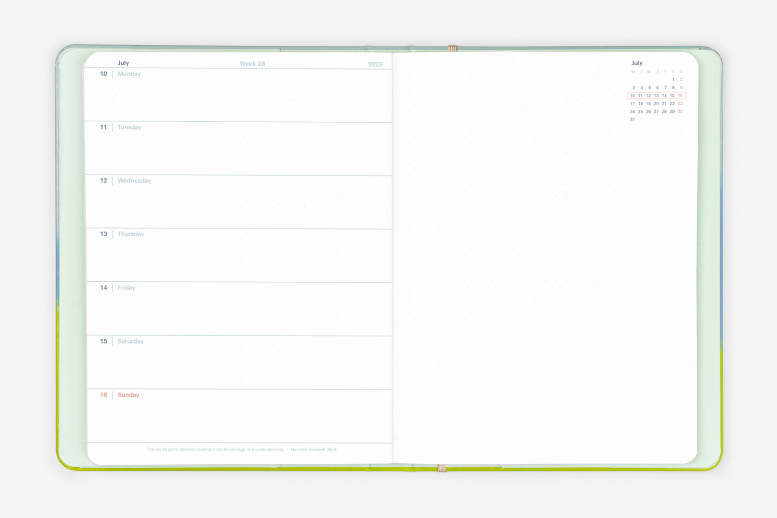This screenshot has height=518, width=777.
Task: Click the Wednesday 12 row heading
Action: point(134,181)
